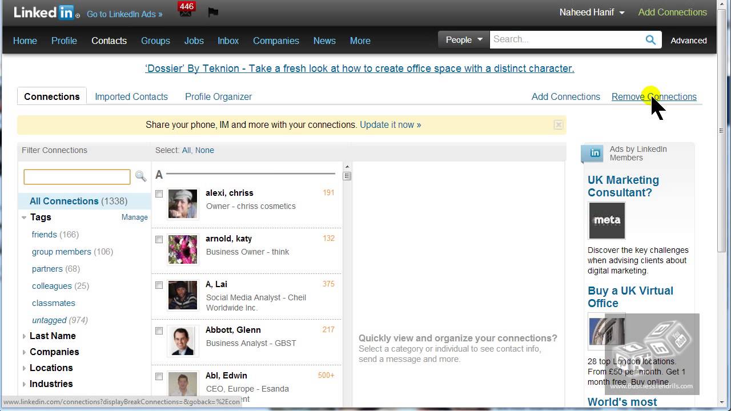Screen dimensions: 731x411
Task: Tick the checkbox for Abbott, Glenn
Action: (x=159, y=331)
